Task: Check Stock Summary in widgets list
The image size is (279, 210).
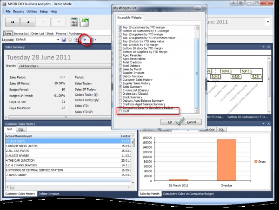Action: tap(120, 97)
